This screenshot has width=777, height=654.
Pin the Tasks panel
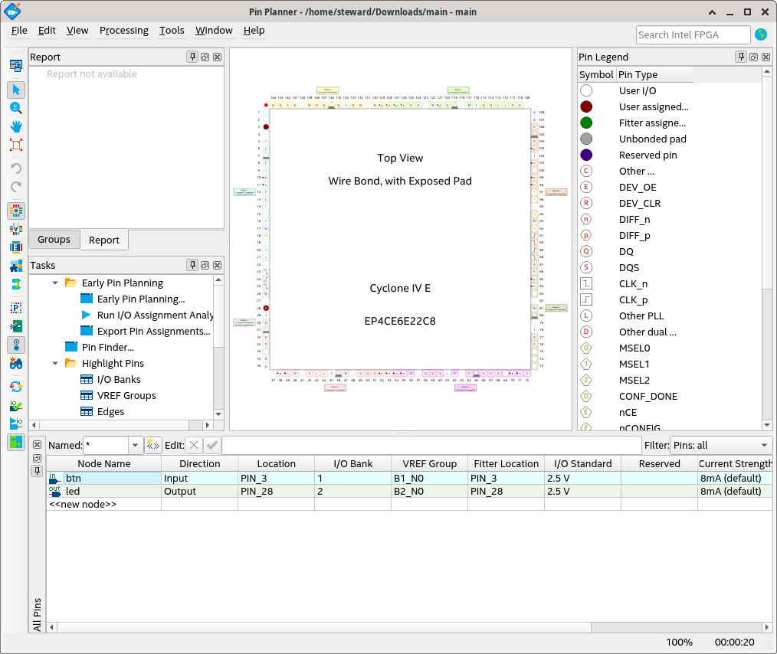coord(192,265)
